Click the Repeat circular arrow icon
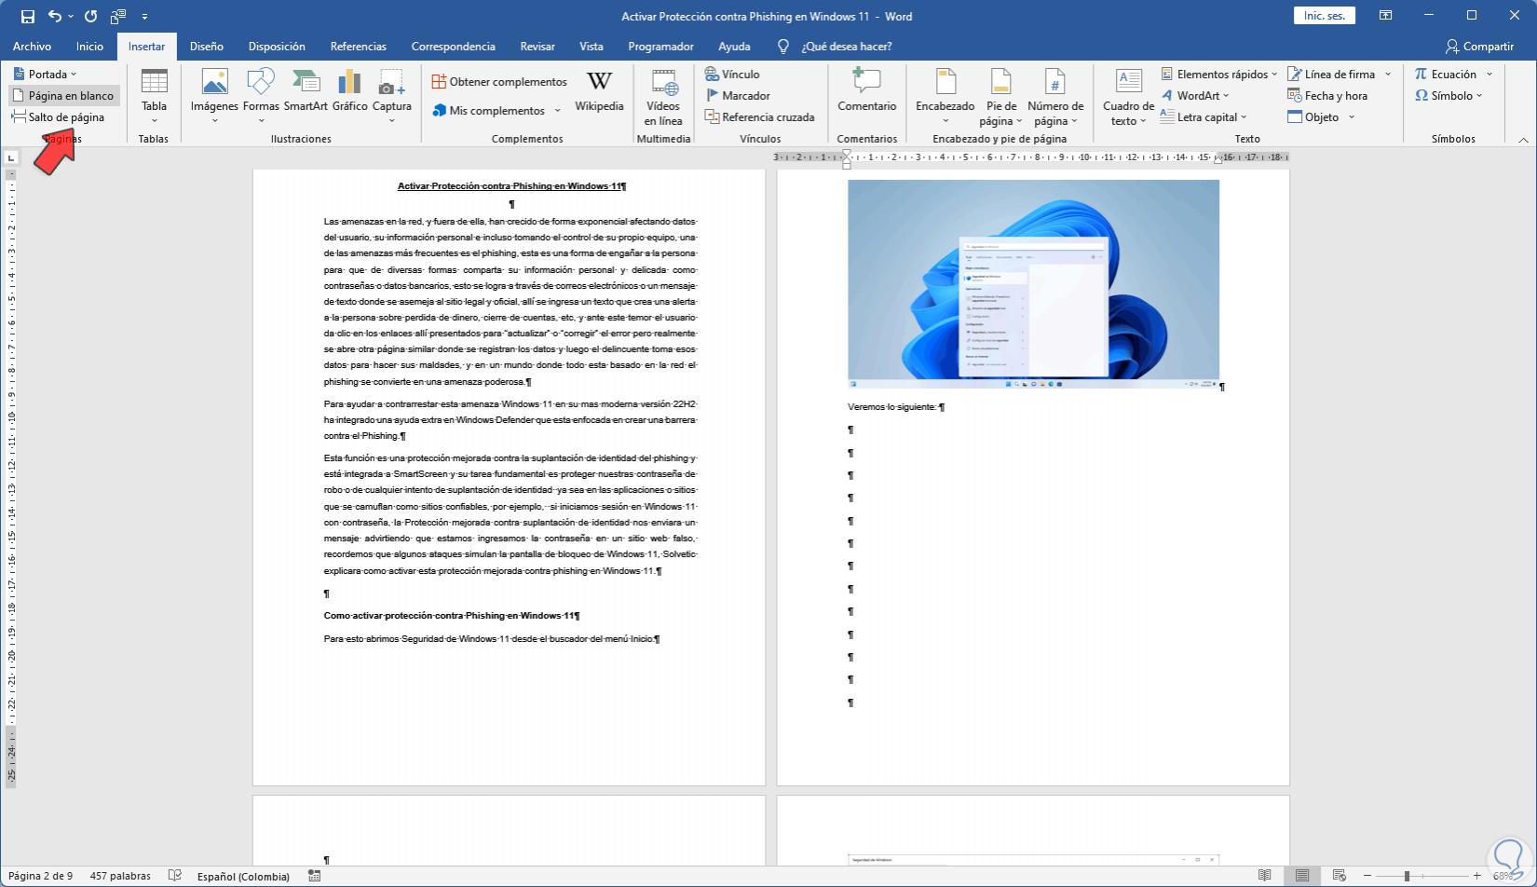The height and width of the screenshot is (887, 1537). coord(90,17)
